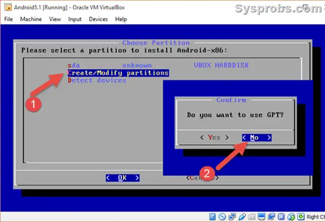325x222 pixels.
Task: Click the Right Ctrl host key label
Action: (x=316, y=217)
